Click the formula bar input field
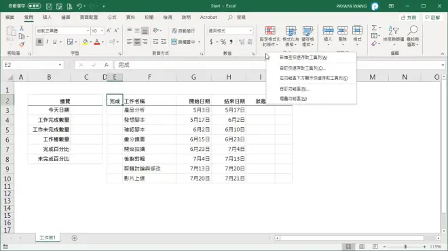Image resolution: width=448 pixels, height=251 pixels. (x=190, y=65)
